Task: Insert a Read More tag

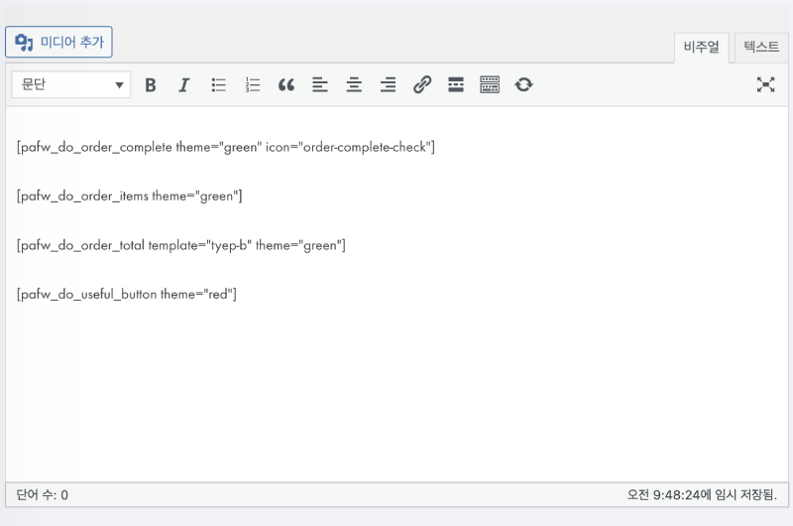Action: click(x=456, y=85)
